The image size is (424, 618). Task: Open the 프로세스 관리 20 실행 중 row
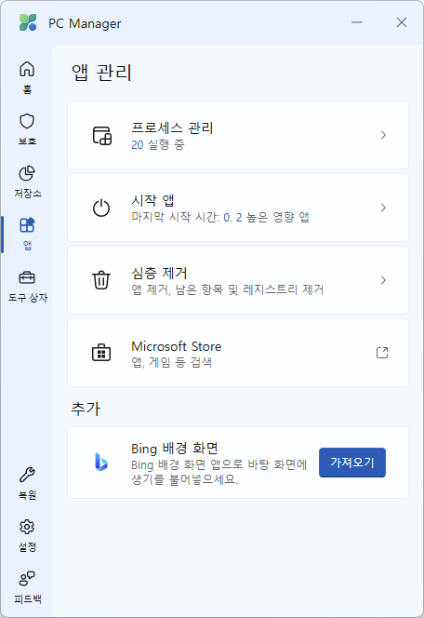pyautogui.click(x=238, y=135)
